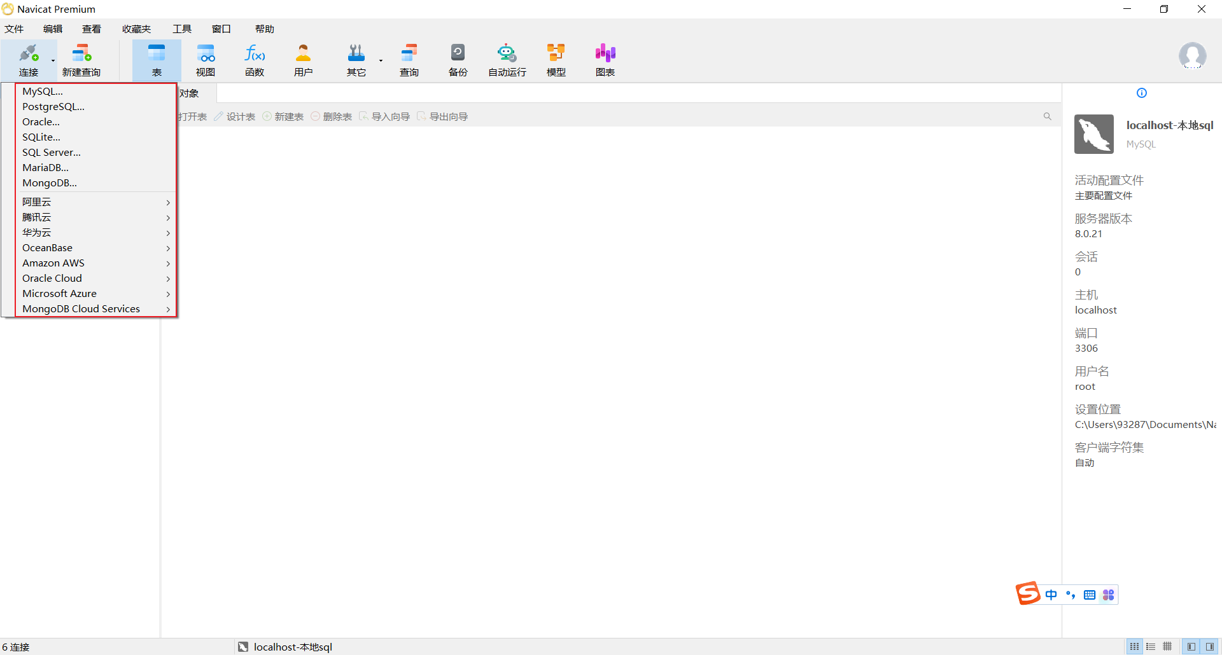This screenshot has height=655, width=1222.
Task: Expand the 腾讯云 submenu
Action: (x=95, y=217)
